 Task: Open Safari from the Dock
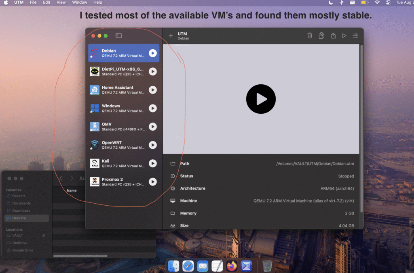[188, 266]
